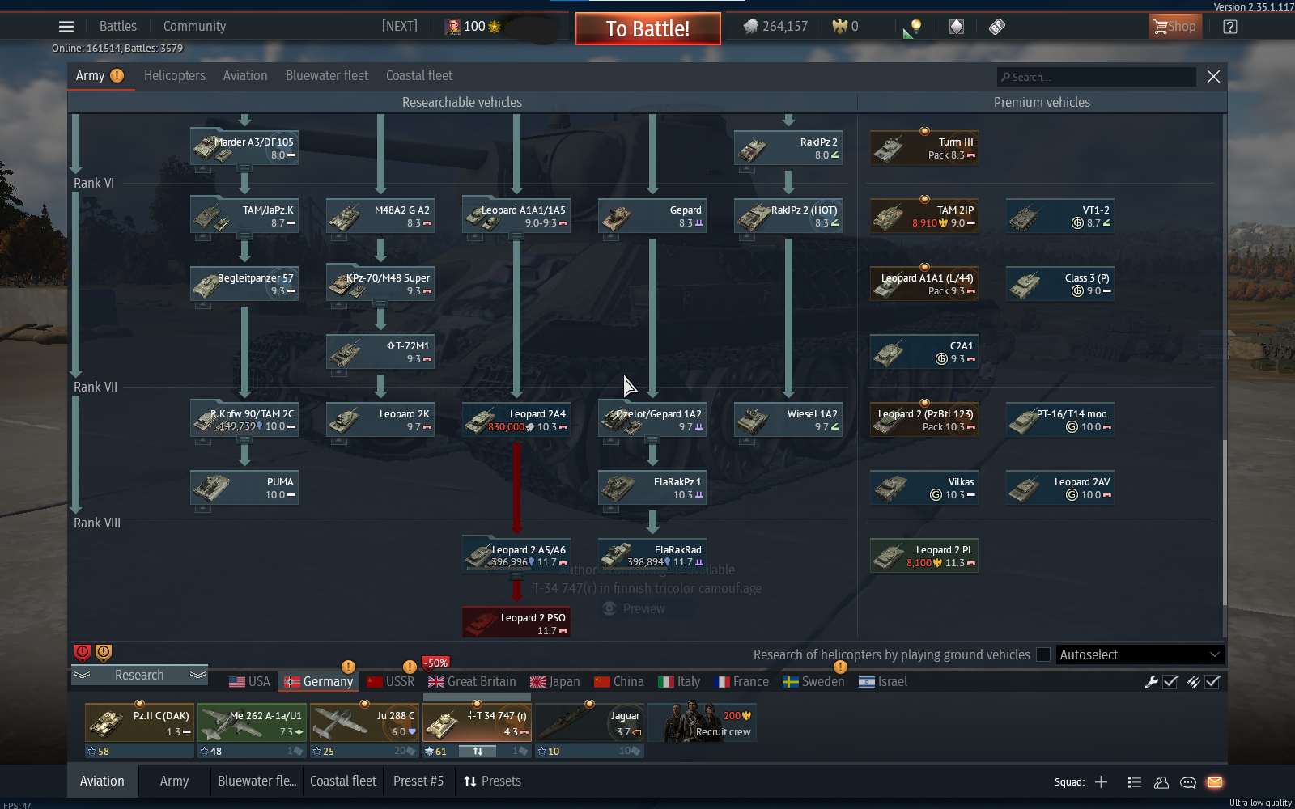1295x809 pixels.
Task: Switch to the Helicopters tab
Action: [175, 75]
